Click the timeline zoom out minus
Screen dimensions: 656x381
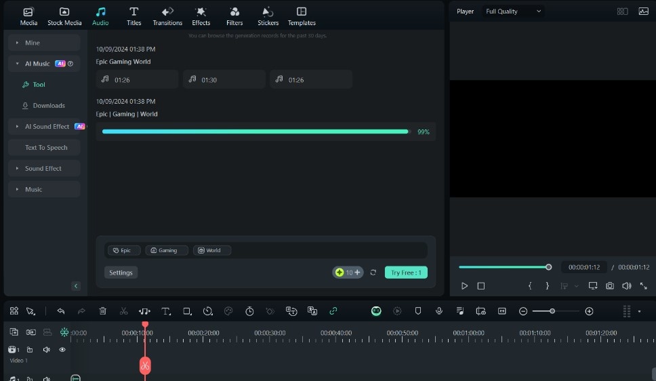coord(523,311)
